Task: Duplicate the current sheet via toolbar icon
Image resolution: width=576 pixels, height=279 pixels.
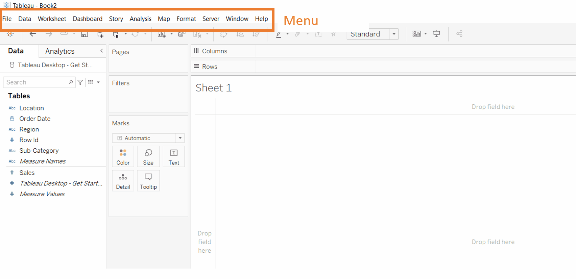Action: click(x=182, y=34)
